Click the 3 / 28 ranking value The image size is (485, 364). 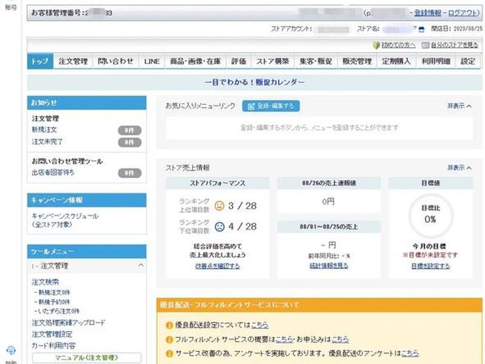(242, 206)
